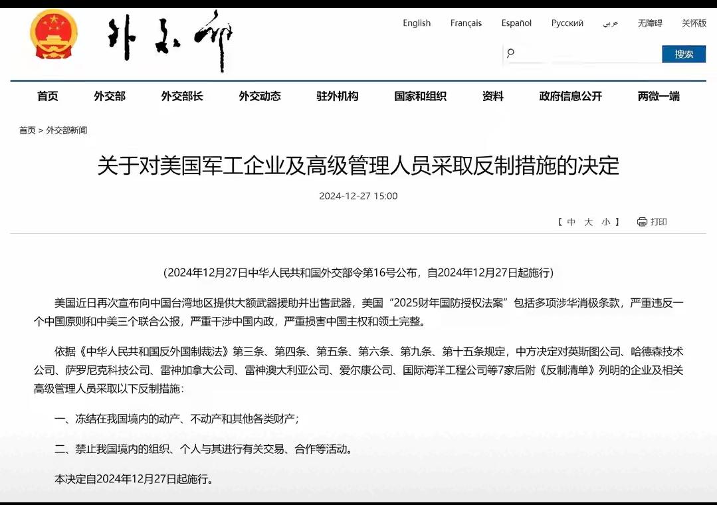717x505 pixels.
Task: Click the date 2024-12-27 15:00
Action: [x=358, y=196]
